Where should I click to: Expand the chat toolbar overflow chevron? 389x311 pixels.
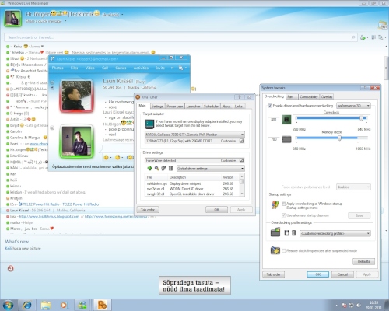click(x=173, y=68)
